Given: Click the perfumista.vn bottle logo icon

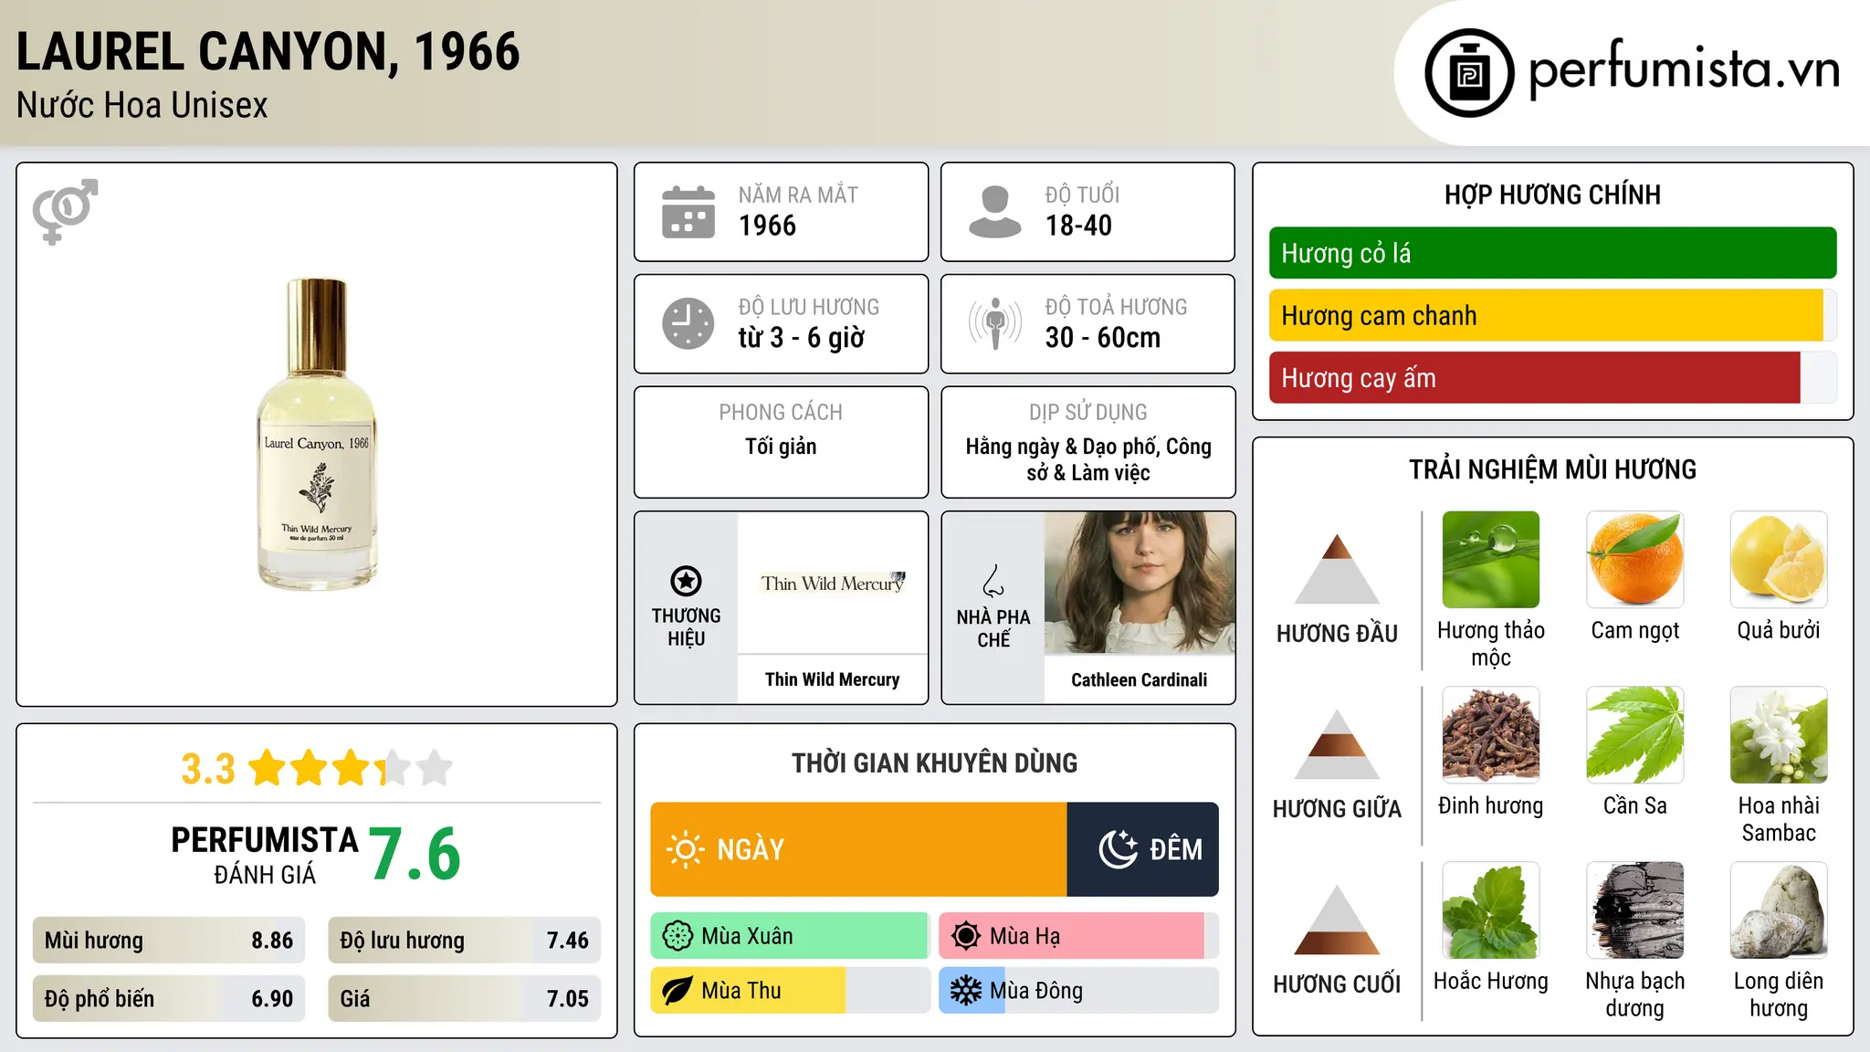Looking at the screenshot, I should point(1469,73).
